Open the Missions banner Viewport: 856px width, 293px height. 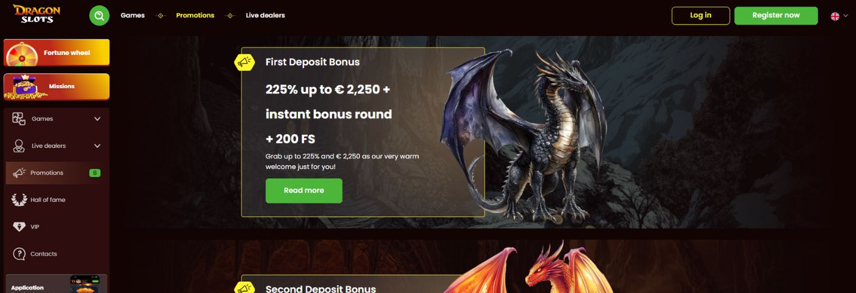57,87
